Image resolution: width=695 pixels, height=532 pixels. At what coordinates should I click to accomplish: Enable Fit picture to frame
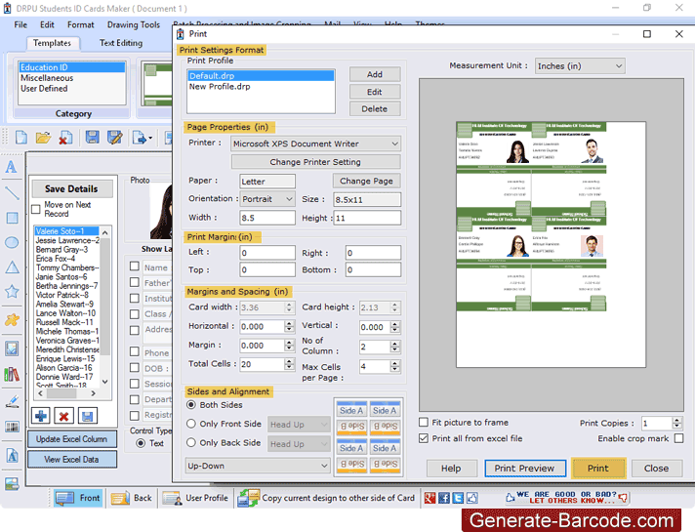point(424,422)
